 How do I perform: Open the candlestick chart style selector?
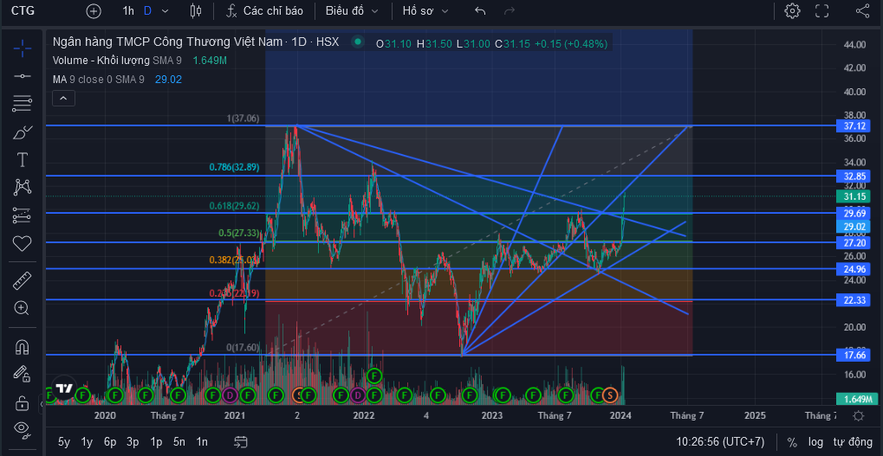[x=196, y=10]
